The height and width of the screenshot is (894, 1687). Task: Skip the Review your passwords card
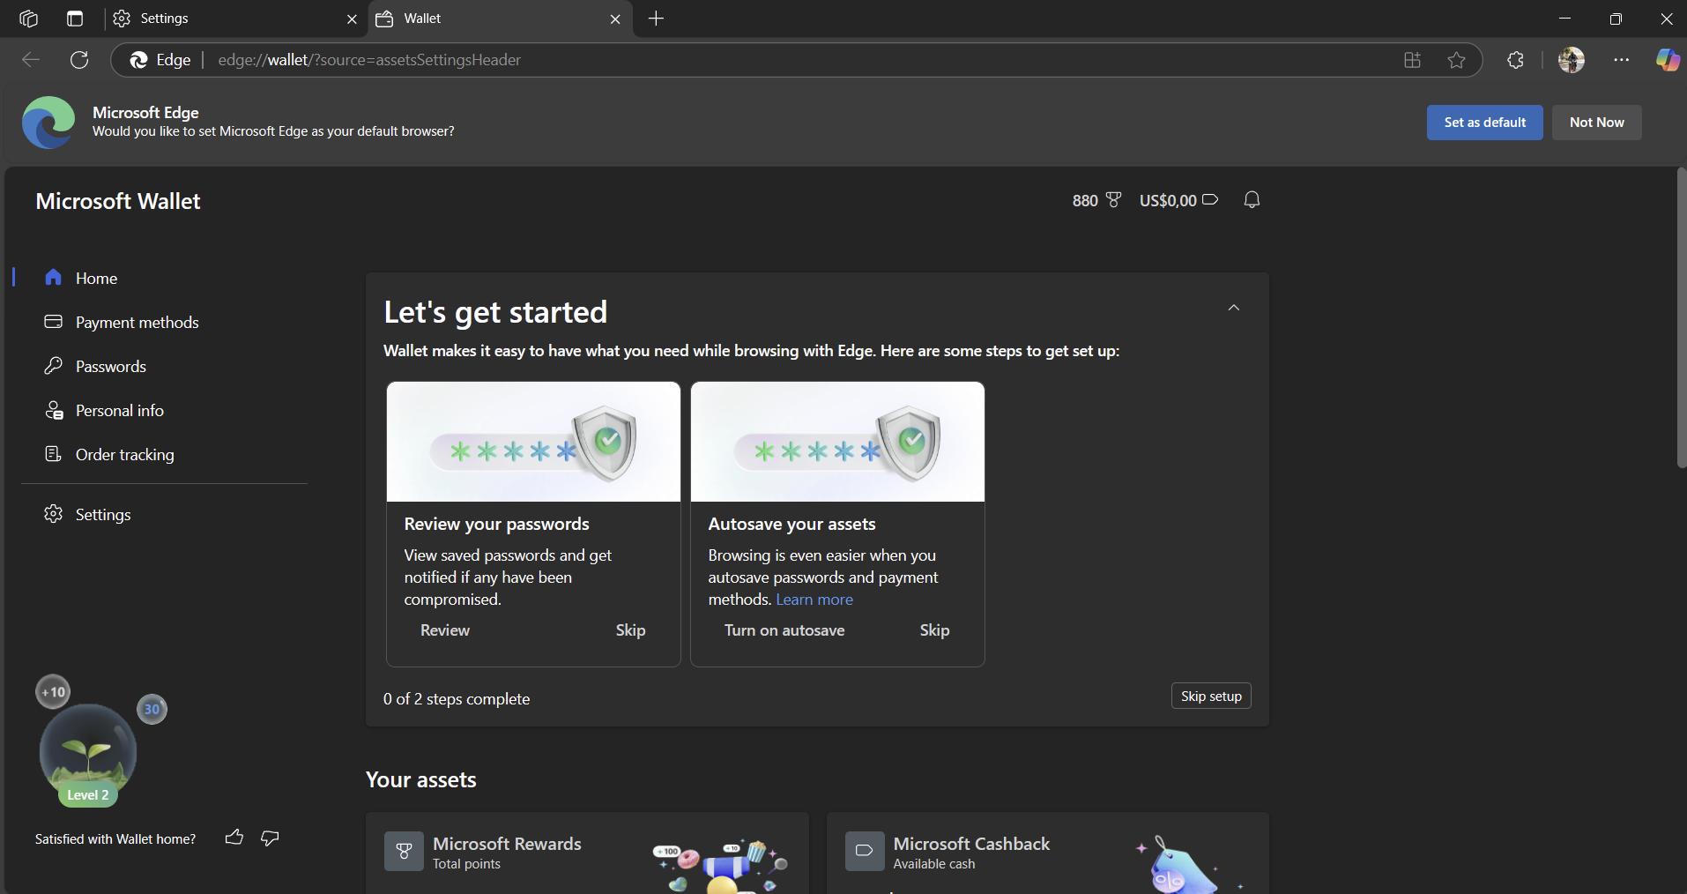coord(631,630)
